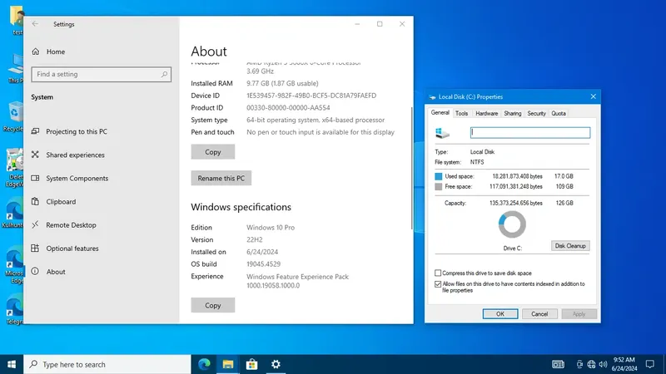
Task: Switch to the Tools tab
Action: pyautogui.click(x=461, y=113)
